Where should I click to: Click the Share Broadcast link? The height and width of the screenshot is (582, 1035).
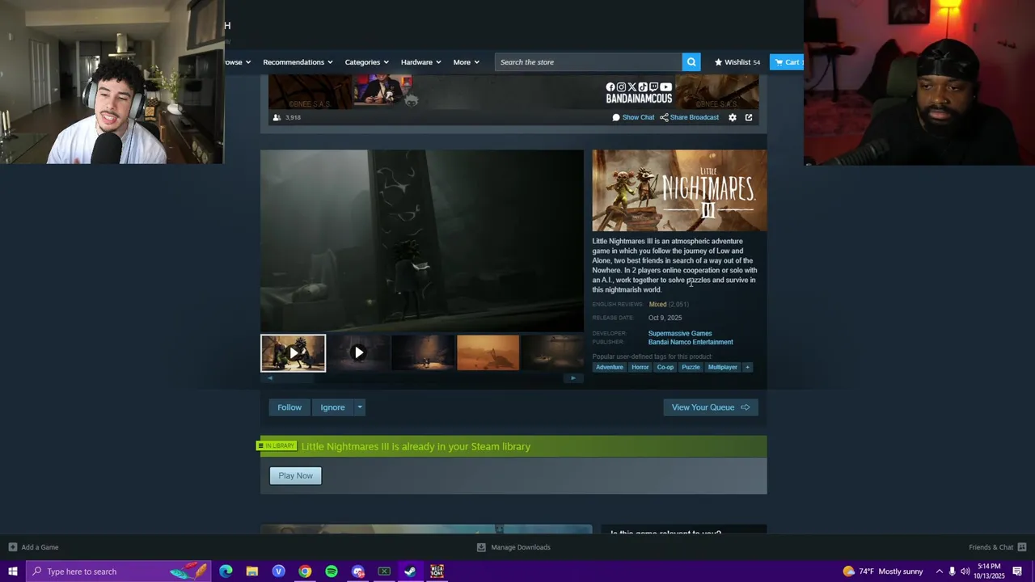point(689,117)
